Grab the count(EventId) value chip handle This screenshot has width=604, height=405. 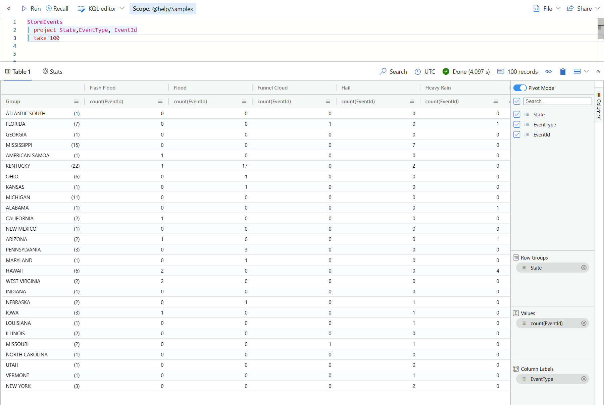pos(524,323)
